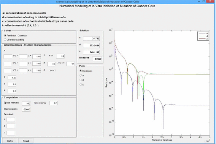The image size is (216, 144).
Task: Edit the Time interval field
Action: (x=54, y=103)
